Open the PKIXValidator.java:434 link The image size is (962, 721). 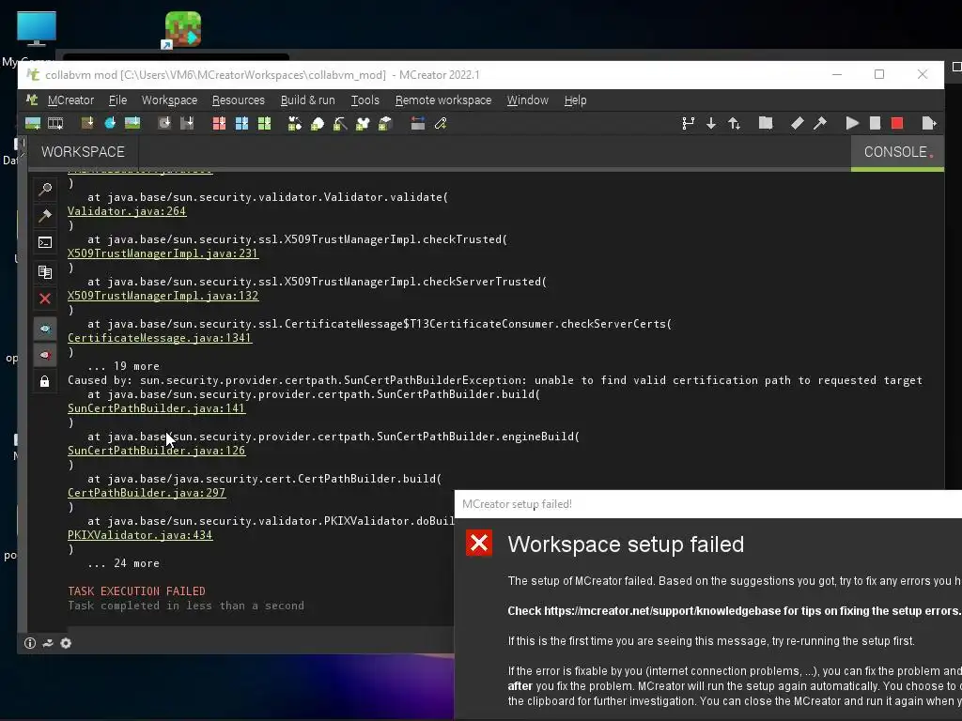coord(140,535)
